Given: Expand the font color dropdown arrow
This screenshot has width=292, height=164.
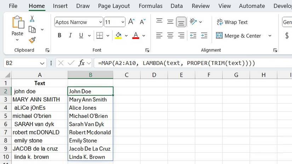Looking at the screenshot, I should coord(144,36).
